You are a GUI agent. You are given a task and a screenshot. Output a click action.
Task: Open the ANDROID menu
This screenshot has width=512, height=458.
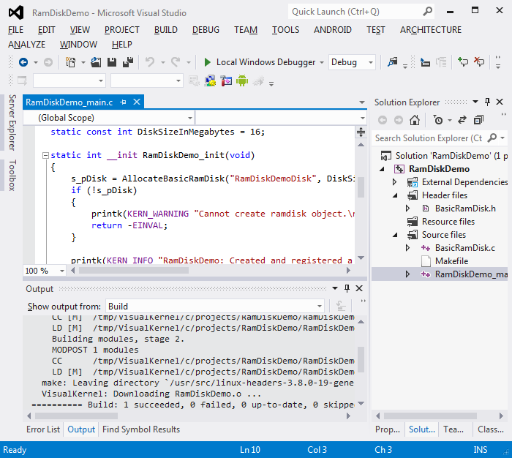point(333,30)
